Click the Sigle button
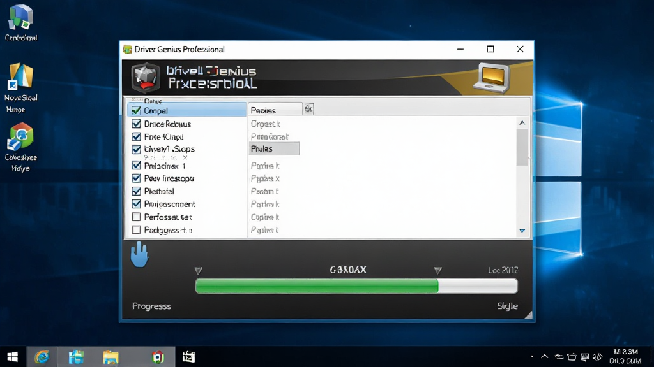Image resolution: width=654 pixels, height=367 pixels. pyautogui.click(x=507, y=306)
